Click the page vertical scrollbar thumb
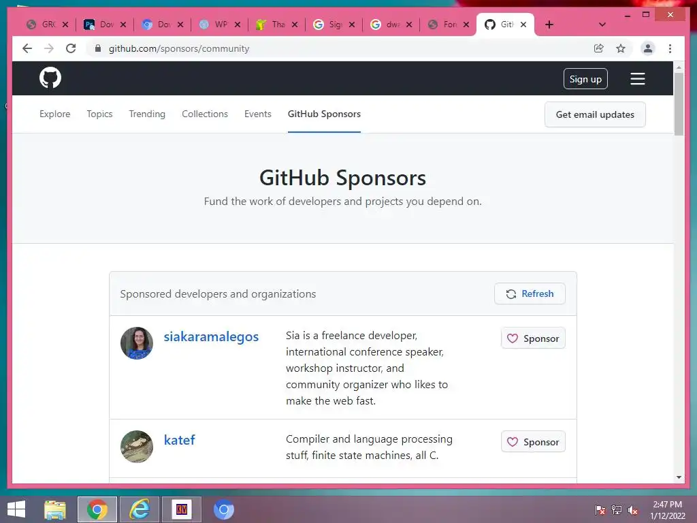 [x=679, y=104]
